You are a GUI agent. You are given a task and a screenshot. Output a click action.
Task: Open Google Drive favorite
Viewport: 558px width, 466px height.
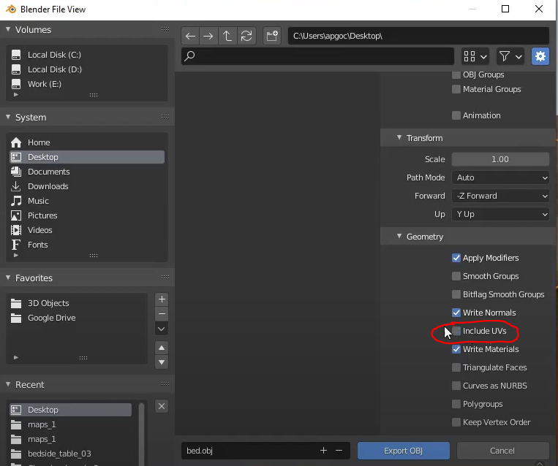[78, 318]
